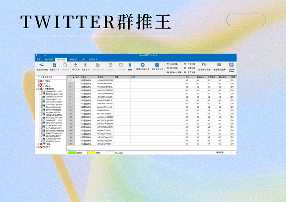Click the username cell in row 4
This screenshot has height=202, width=286.
(105, 90)
